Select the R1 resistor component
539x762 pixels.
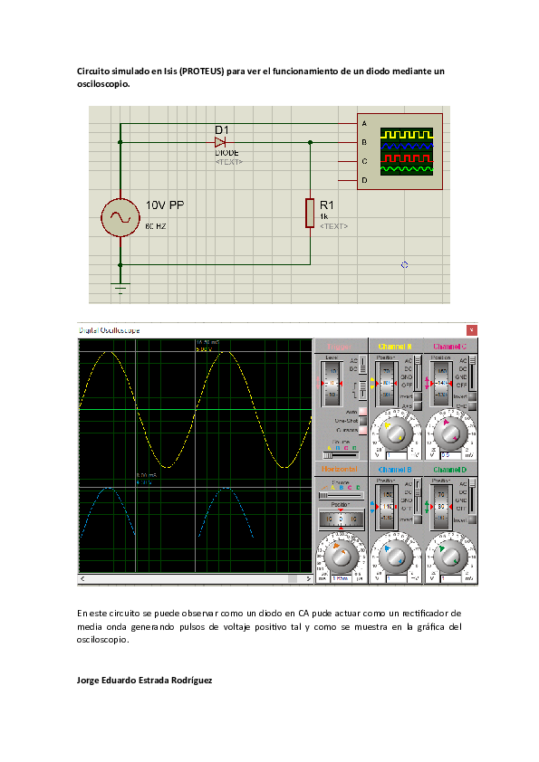pos(310,213)
